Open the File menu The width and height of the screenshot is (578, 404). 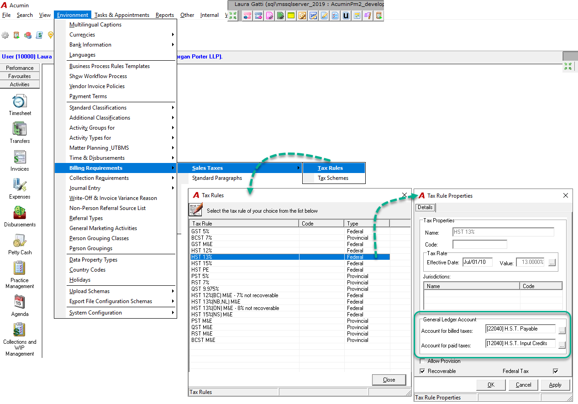pyautogui.click(x=6, y=15)
